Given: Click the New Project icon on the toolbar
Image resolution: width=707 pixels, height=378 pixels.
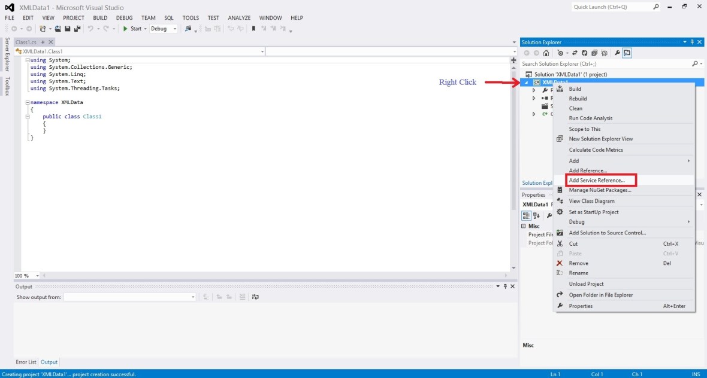Looking at the screenshot, I should click(42, 28).
